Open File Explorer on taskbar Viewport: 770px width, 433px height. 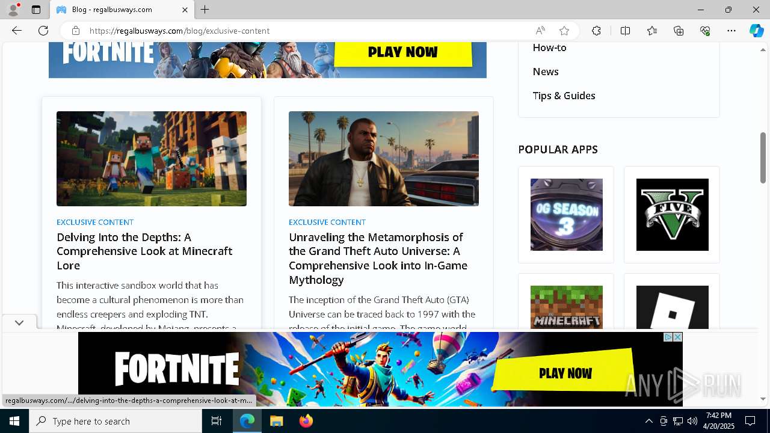coord(276,421)
